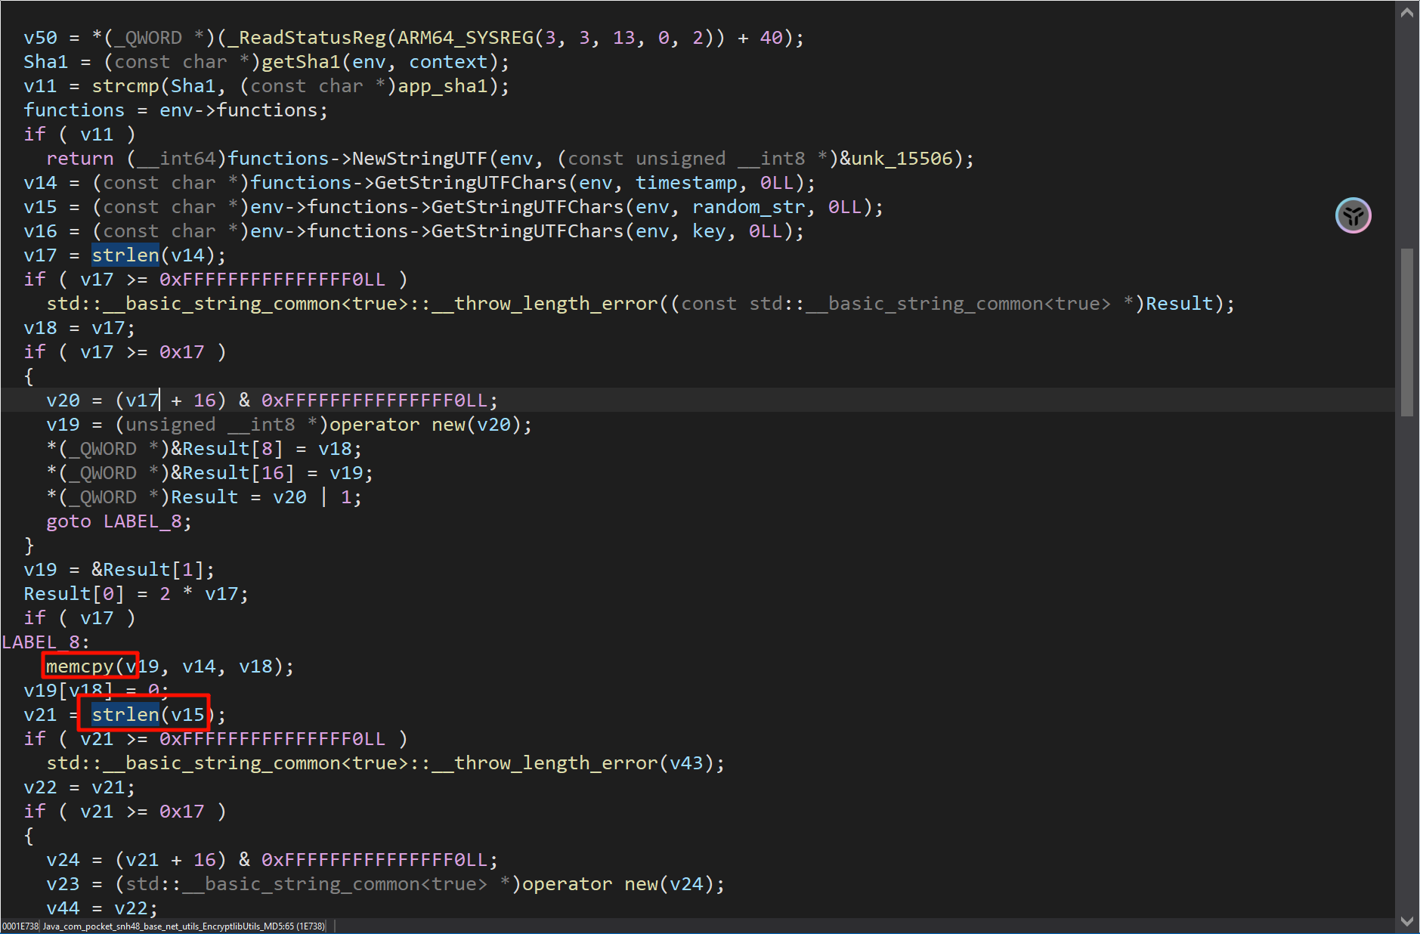Click the scrollbar up arrow

1406,13
